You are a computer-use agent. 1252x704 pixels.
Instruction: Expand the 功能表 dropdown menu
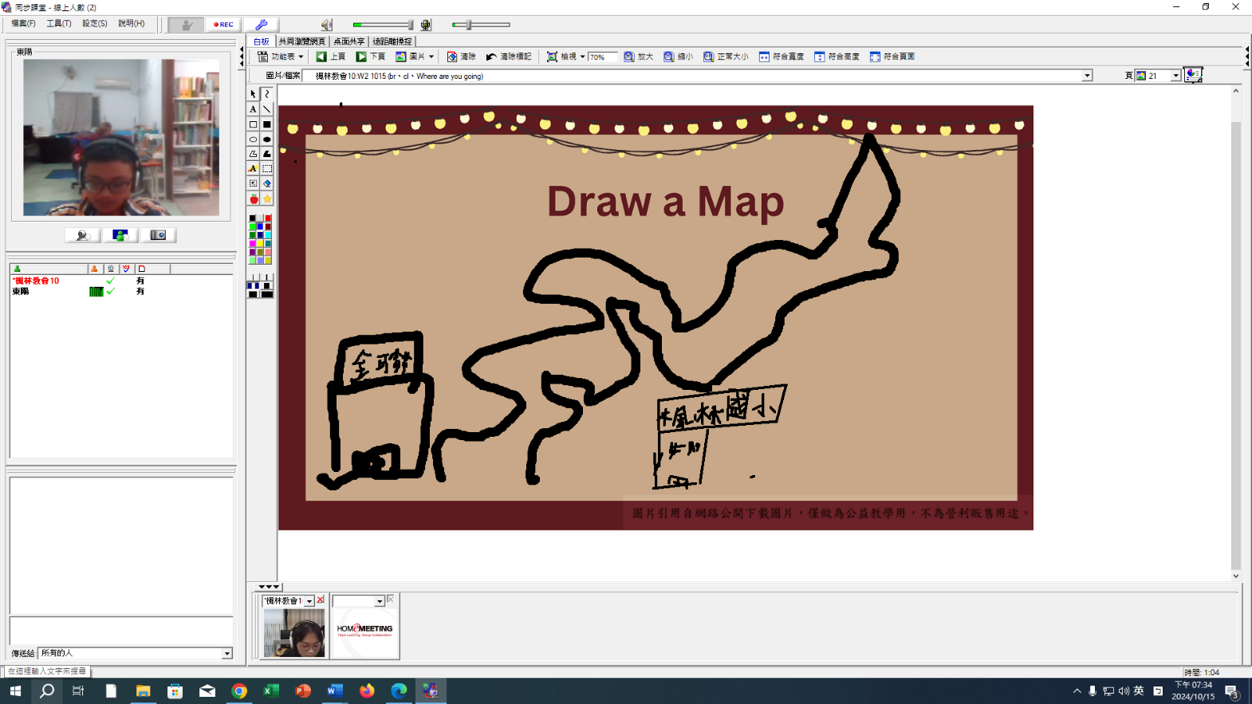tap(281, 57)
